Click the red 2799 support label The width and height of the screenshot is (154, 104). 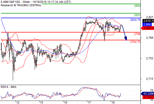[x=137, y=34]
